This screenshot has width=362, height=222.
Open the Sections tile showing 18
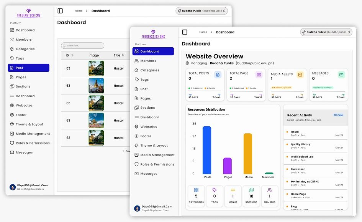(x=251, y=196)
